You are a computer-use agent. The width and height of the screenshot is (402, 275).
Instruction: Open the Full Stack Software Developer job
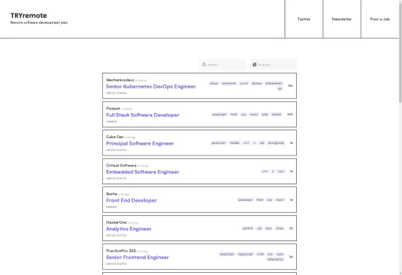pos(143,115)
